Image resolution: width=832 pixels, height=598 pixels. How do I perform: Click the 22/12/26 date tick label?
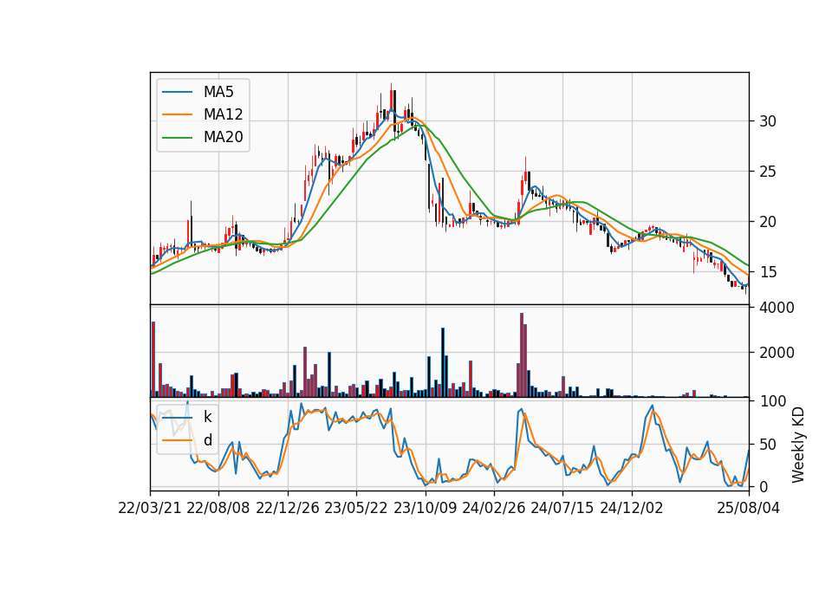click(x=288, y=508)
